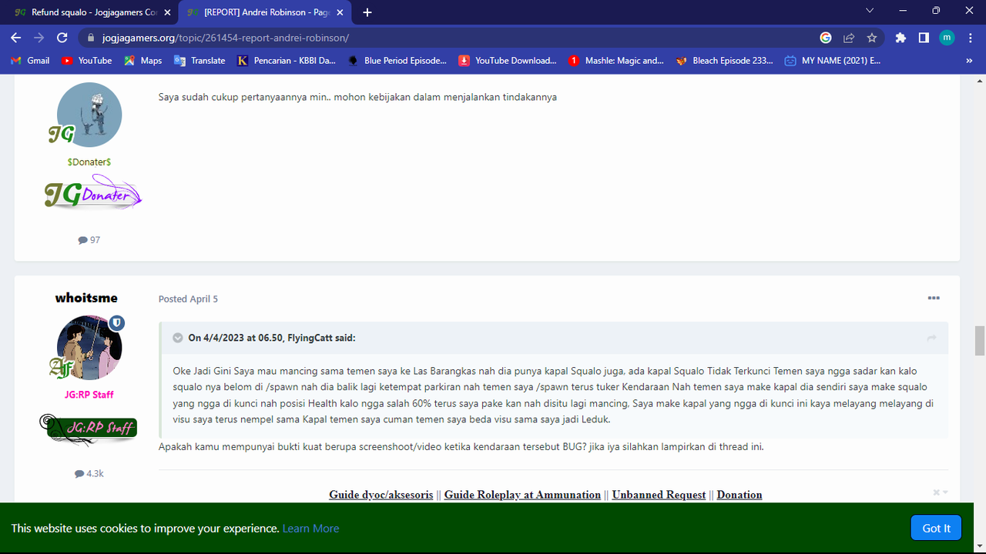View the 4.3k posts count
The height and width of the screenshot is (554, 986).
(x=89, y=474)
